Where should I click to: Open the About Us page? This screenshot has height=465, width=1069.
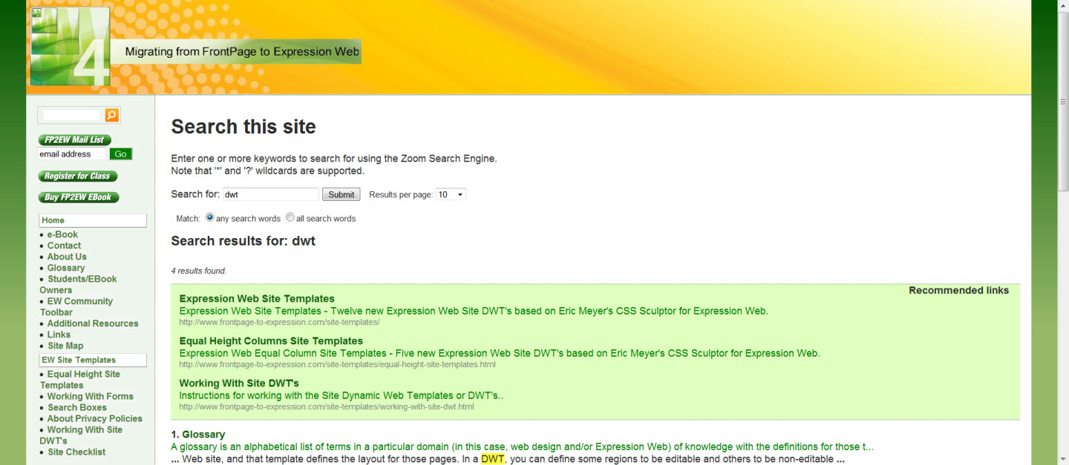tap(67, 257)
